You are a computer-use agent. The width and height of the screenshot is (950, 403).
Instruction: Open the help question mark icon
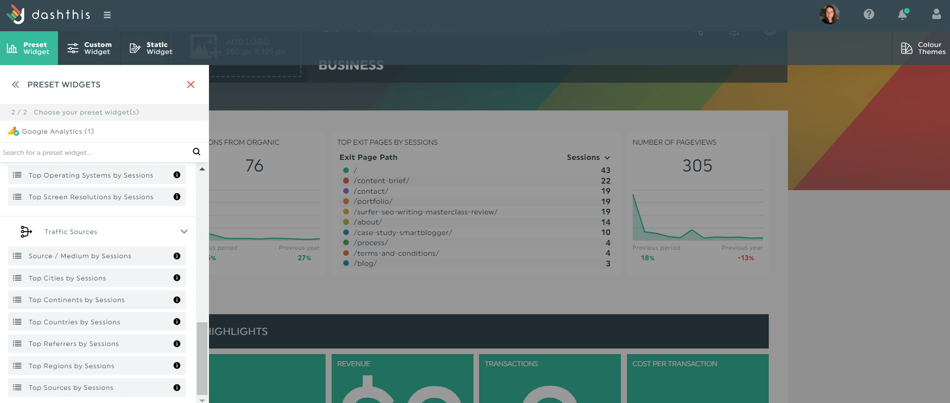[x=869, y=14]
